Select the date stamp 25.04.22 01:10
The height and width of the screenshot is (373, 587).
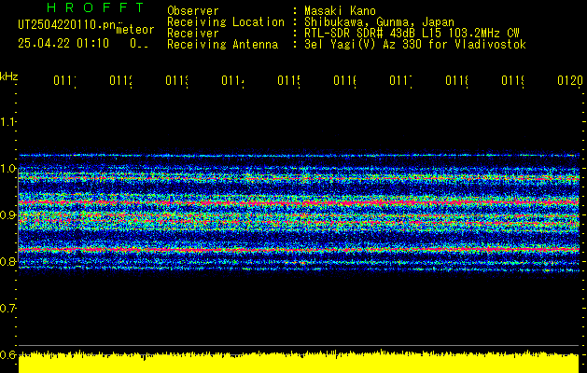click(x=63, y=44)
